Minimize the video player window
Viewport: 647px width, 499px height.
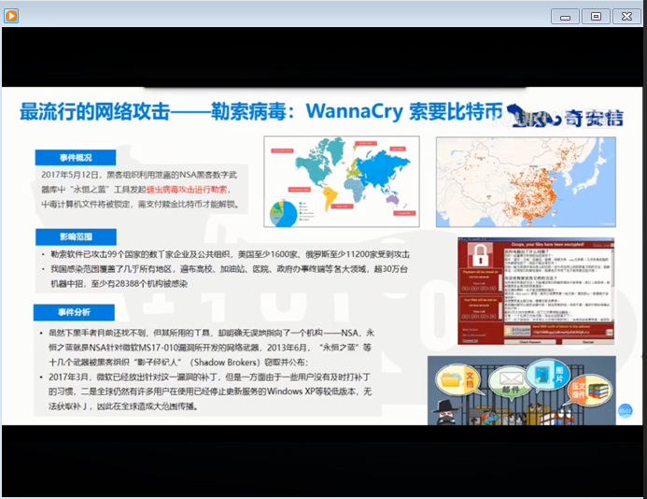pos(565,15)
